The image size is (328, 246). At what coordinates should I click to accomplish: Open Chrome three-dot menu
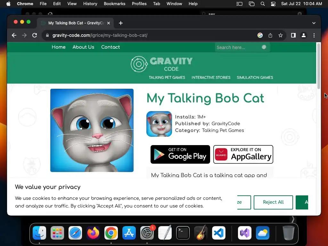[314, 35]
